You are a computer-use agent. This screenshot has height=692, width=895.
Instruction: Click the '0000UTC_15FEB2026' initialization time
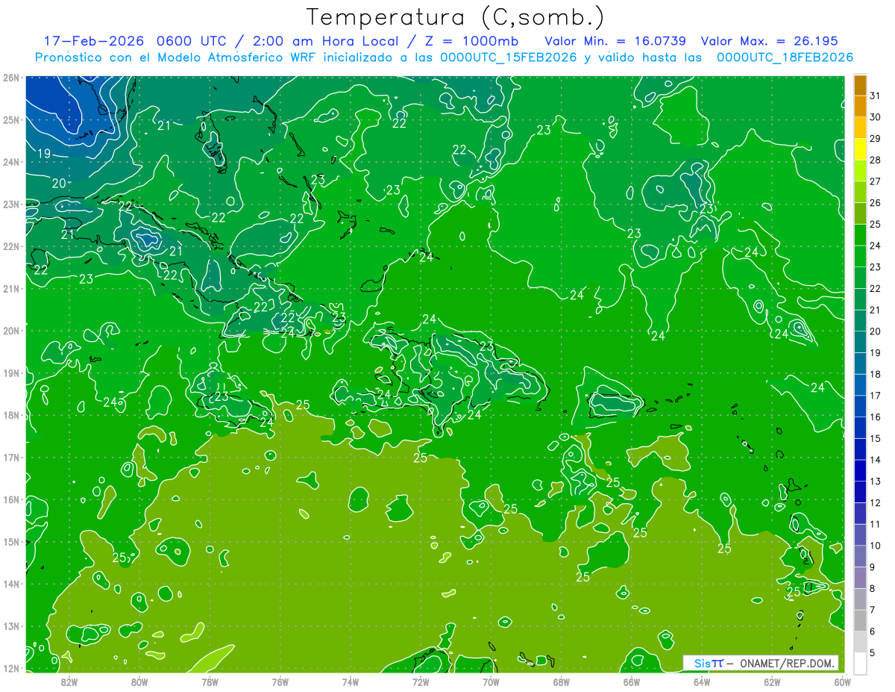(x=509, y=57)
